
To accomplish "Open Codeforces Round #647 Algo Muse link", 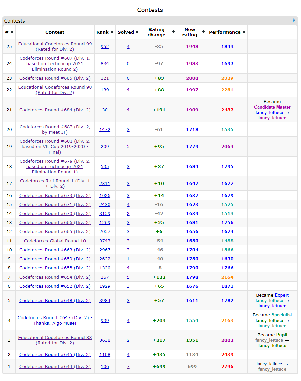I will click(x=55, y=320).
